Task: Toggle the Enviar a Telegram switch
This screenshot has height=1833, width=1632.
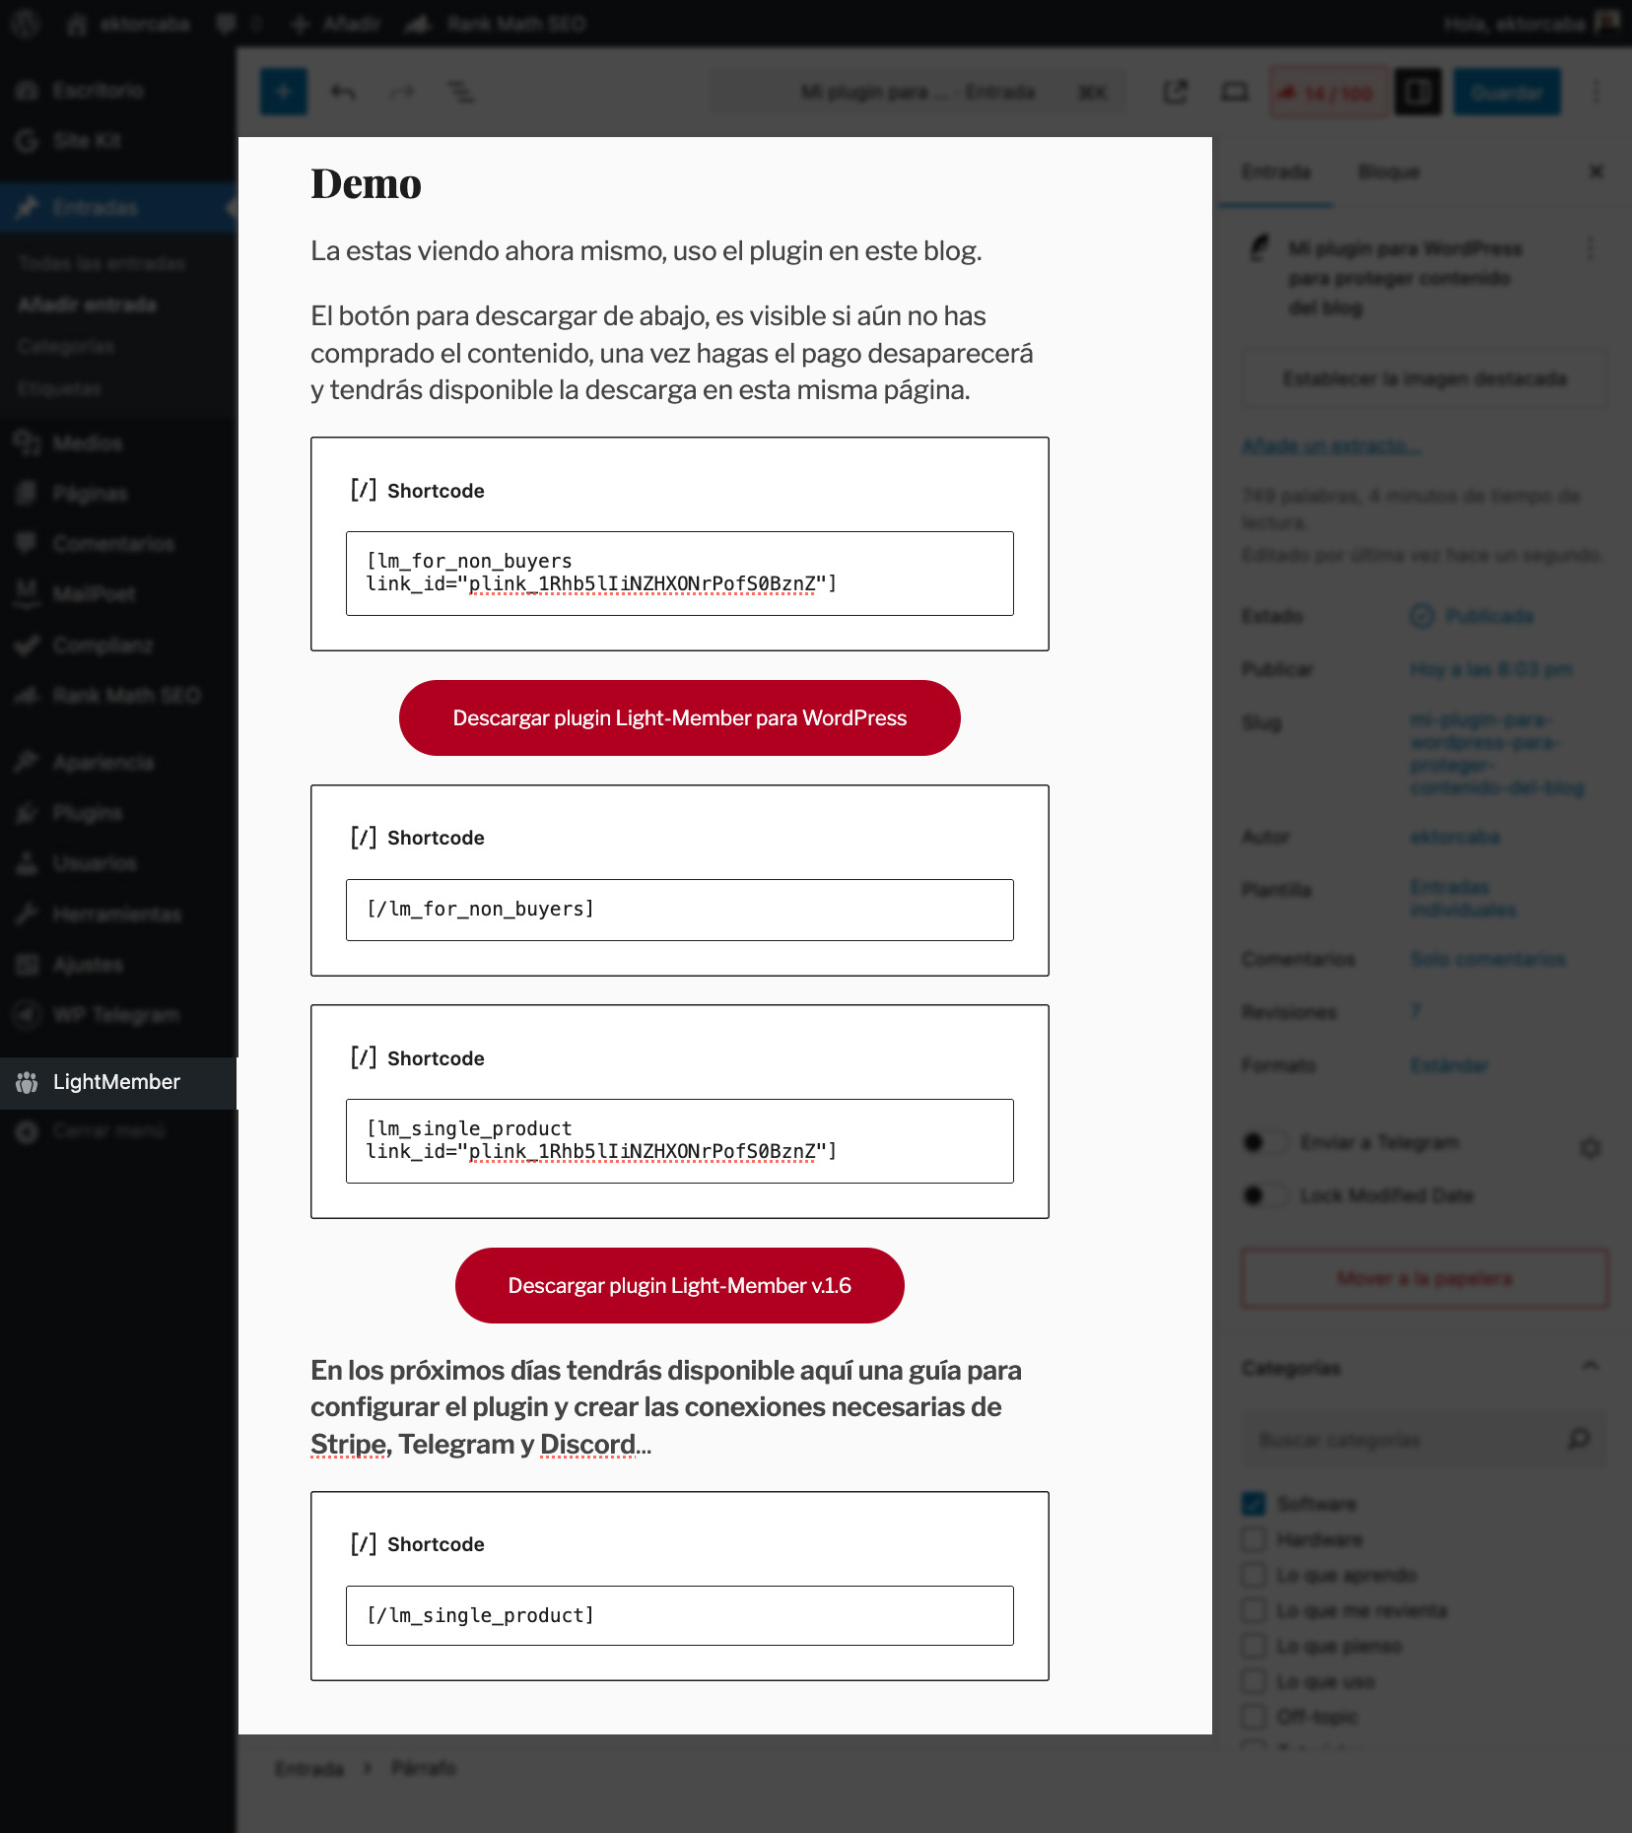Action: coord(1265,1142)
